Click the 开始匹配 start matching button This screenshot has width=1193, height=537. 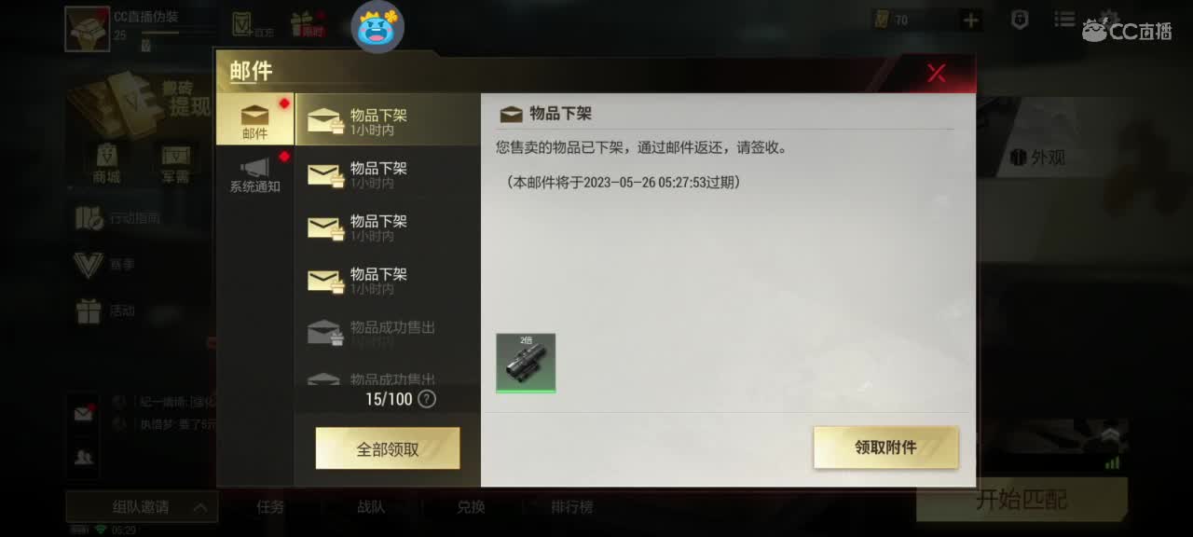pos(1022,500)
